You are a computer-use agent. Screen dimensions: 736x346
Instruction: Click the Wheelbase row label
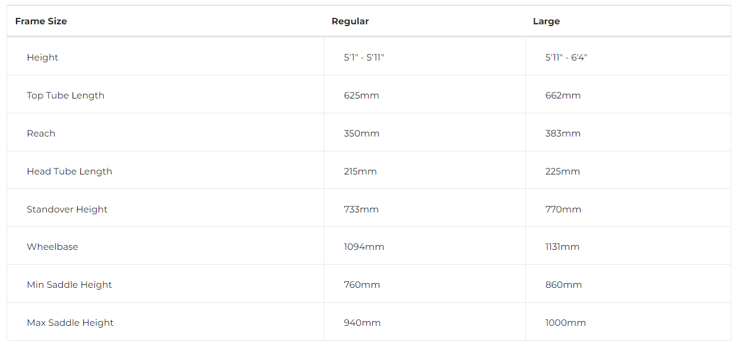click(52, 247)
